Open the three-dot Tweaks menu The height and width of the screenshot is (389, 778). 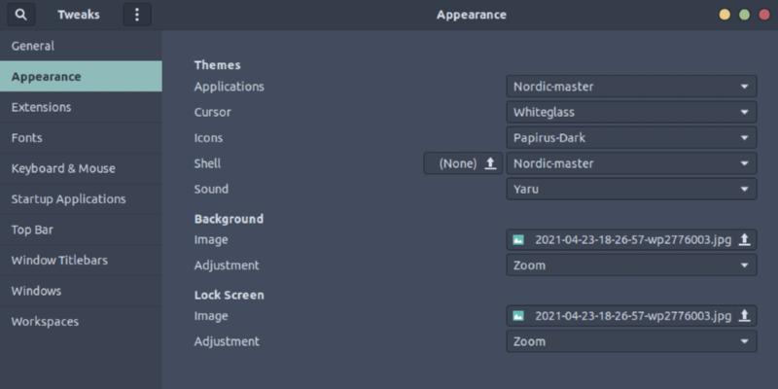[x=136, y=15]
